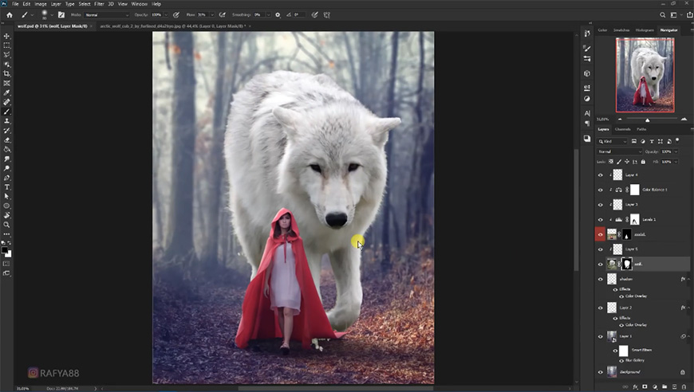Select the Quick Selection tool
The width and height of the screenshot is (694, 392).
6,65
